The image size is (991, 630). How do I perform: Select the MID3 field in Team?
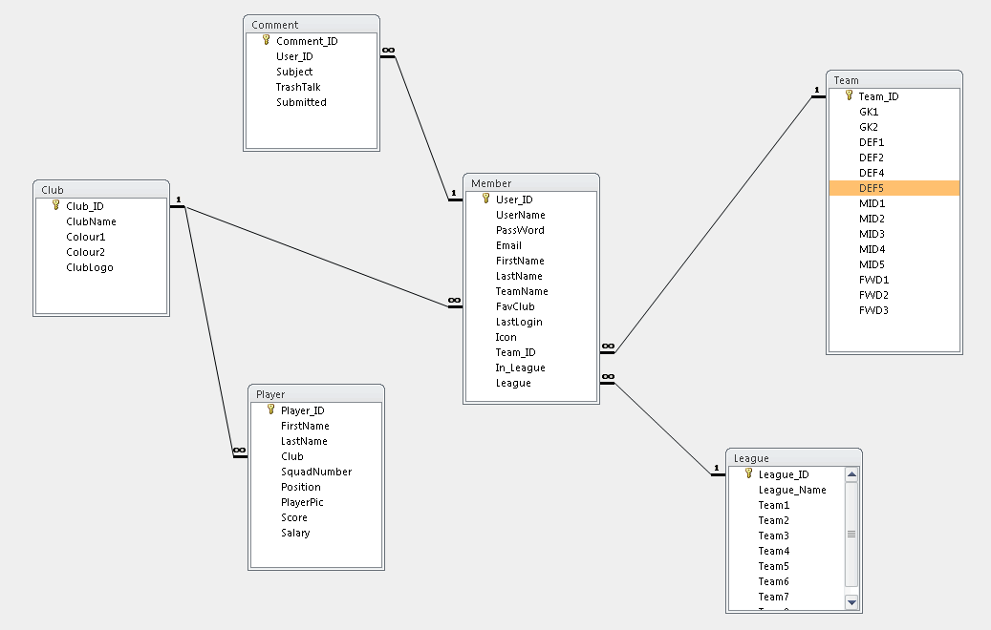tap(873, 234)
